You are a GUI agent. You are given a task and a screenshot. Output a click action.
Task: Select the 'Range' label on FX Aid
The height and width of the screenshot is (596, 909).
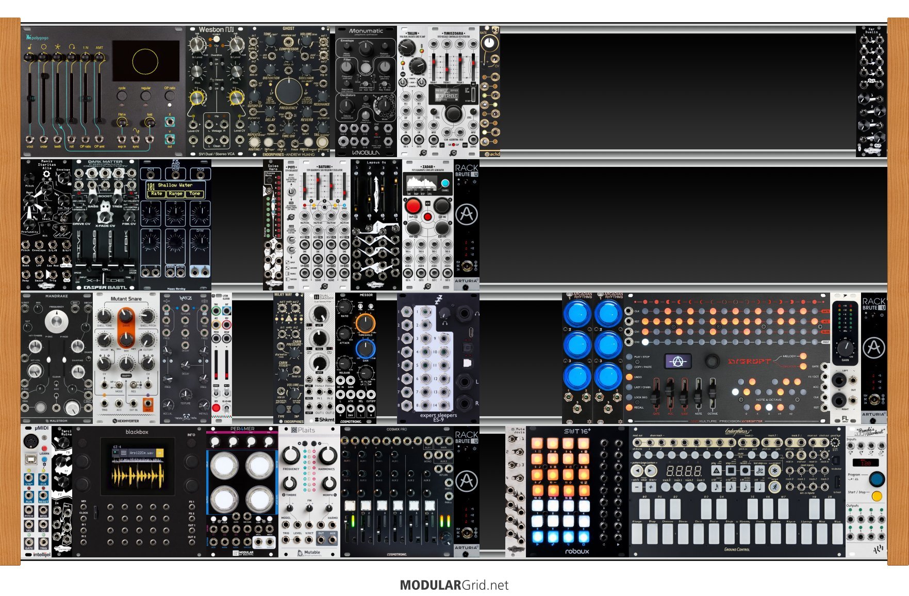[x=175, y=194]
